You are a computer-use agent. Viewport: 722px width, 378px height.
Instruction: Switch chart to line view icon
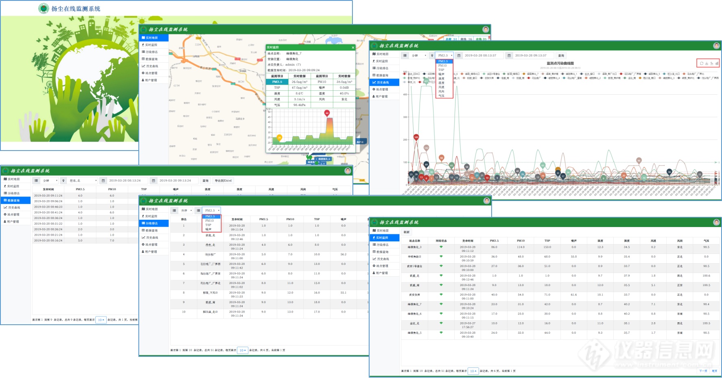(x=712, y=63)
